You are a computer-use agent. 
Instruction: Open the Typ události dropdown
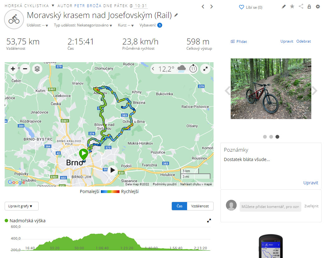[83, 25]
